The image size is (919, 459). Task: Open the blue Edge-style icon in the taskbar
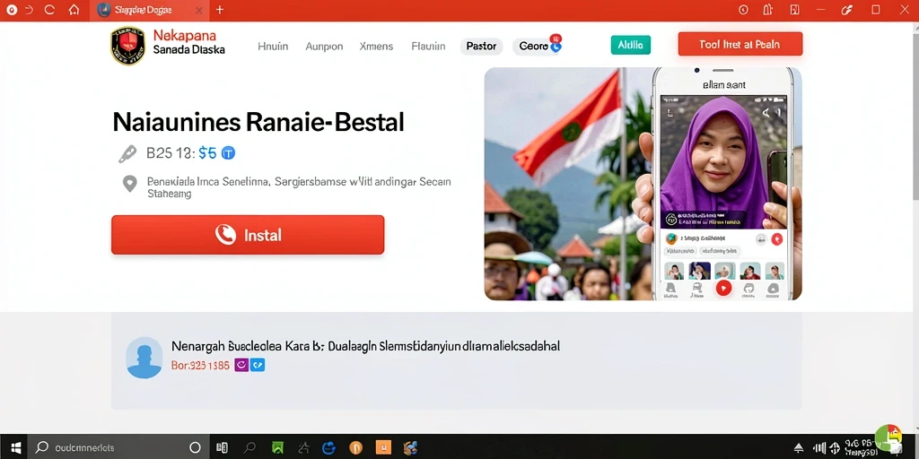[328, 448]
